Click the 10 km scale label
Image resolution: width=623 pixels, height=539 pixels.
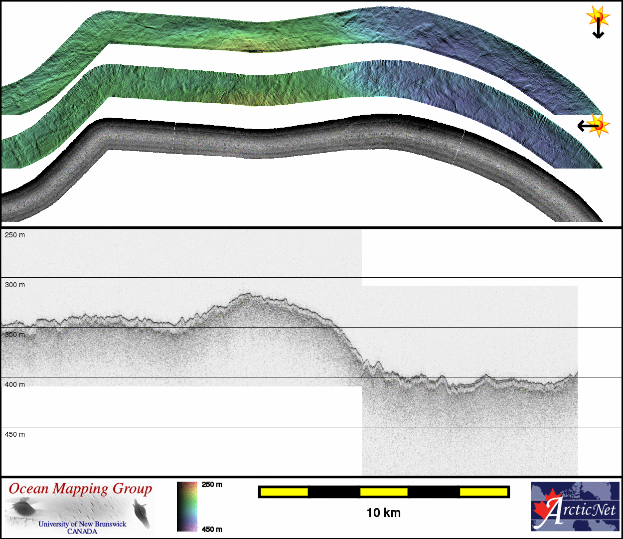[x=383, y=513]
